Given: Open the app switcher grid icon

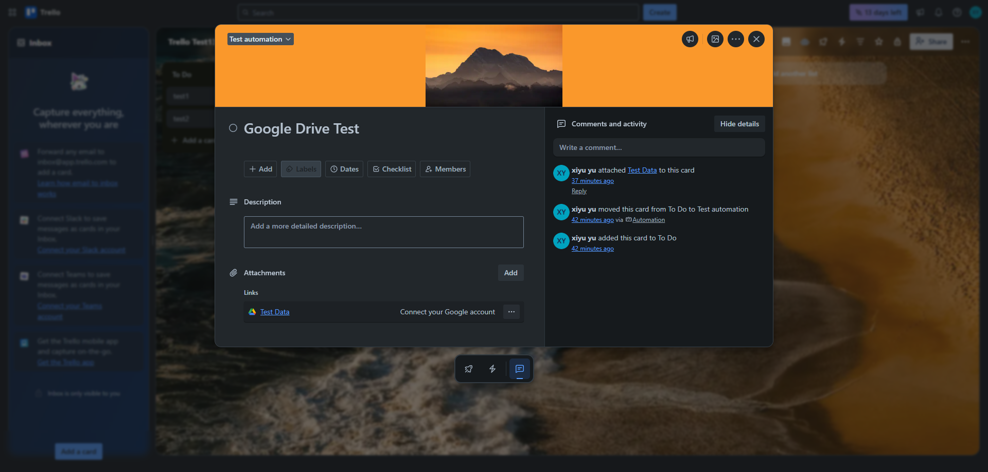Looking at the screenshot, I should [x=12, y=12].
